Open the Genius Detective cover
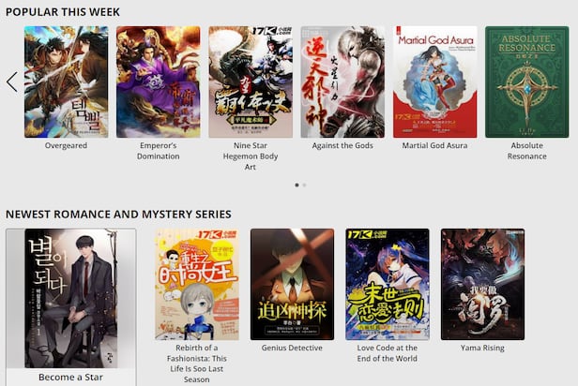 [x=293, y=284]
